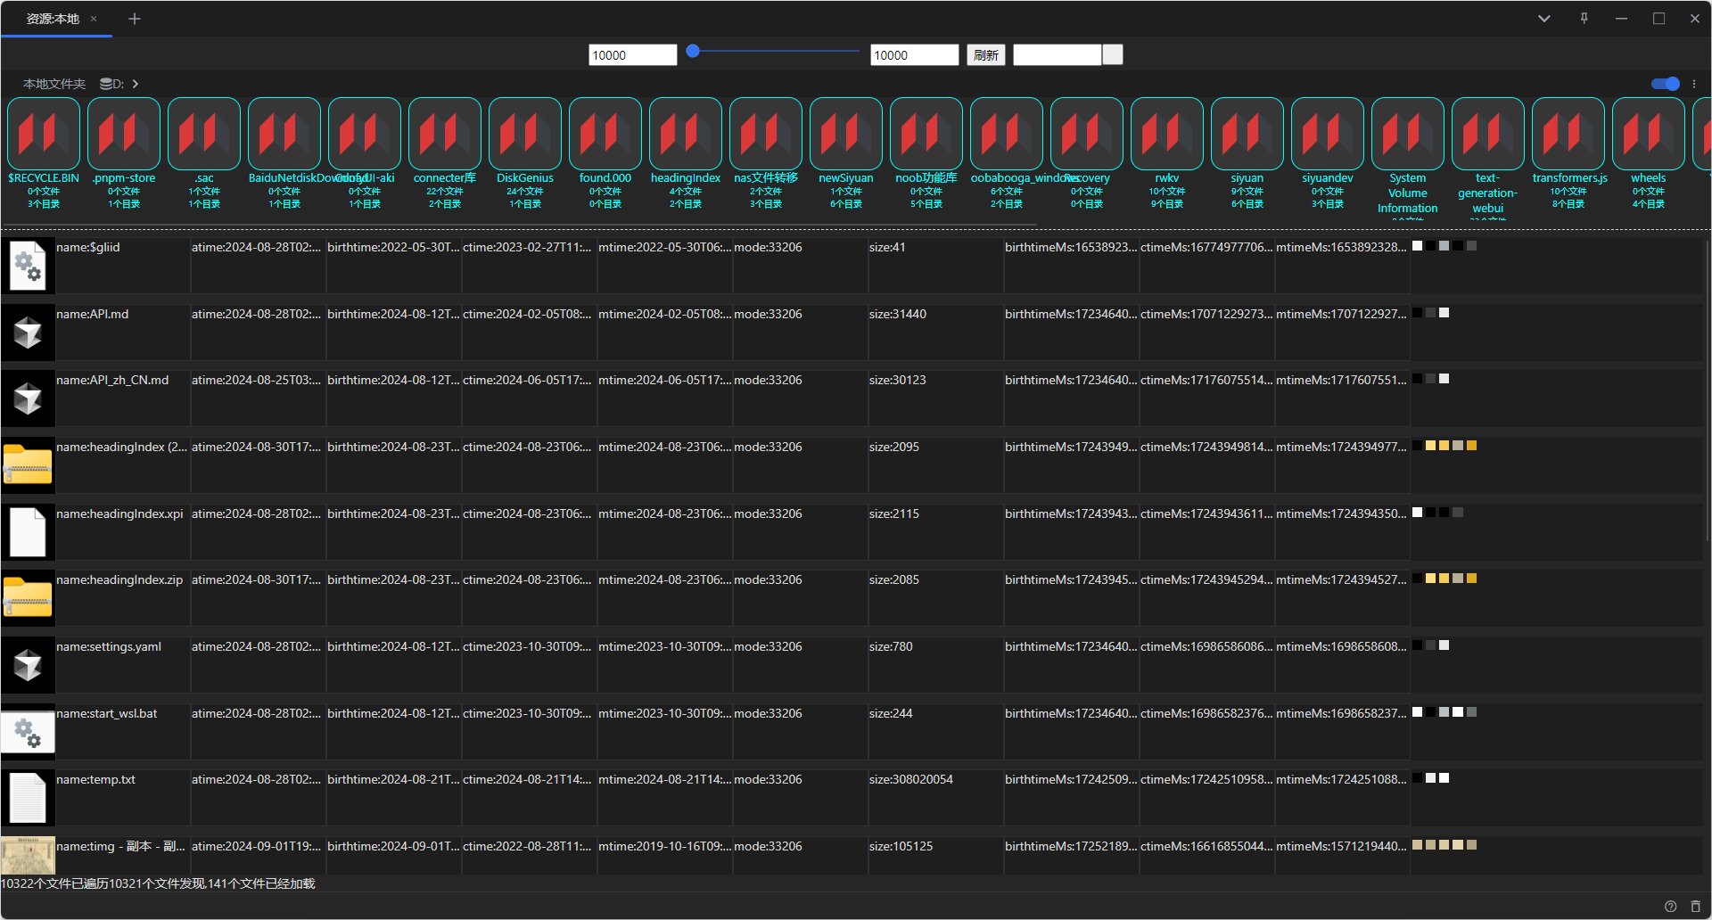Image resolution: width=1712 pixels, height=920 pixels.
Task: Click the 刷新 refresh button
Action: (986, 55)
